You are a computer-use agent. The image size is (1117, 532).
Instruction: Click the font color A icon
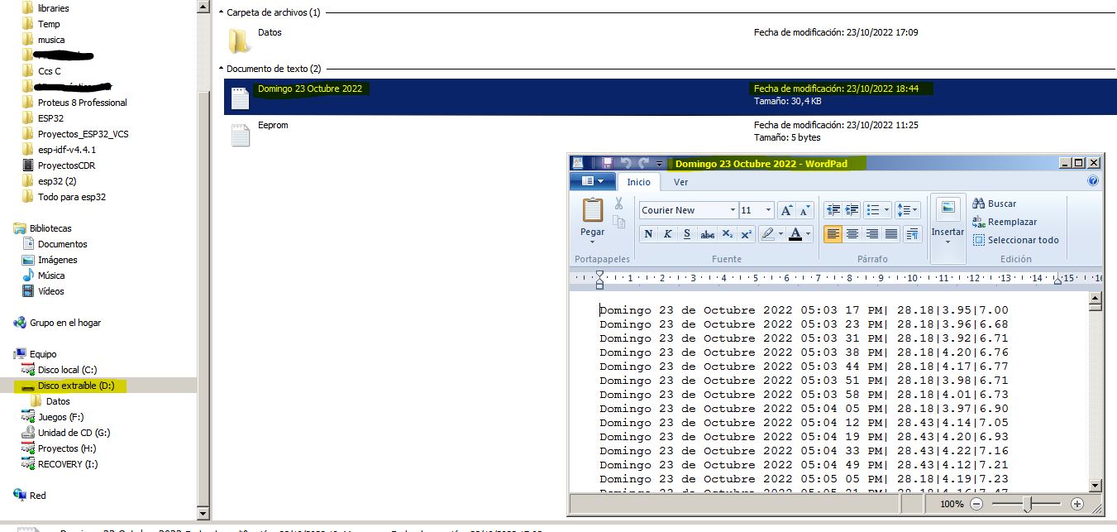pyautogui.click(x=795, y=234)
